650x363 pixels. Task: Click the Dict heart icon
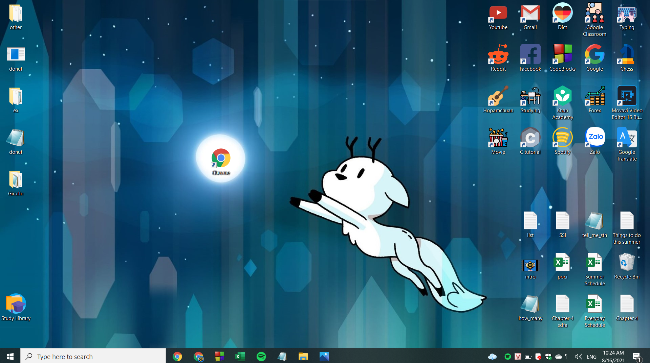pyautogui.click(x=562, y=13)
